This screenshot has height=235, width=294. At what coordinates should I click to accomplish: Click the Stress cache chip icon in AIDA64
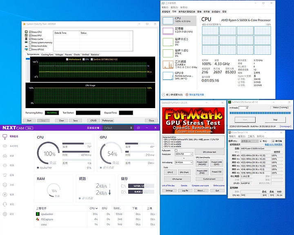click(x=26, y=39)
